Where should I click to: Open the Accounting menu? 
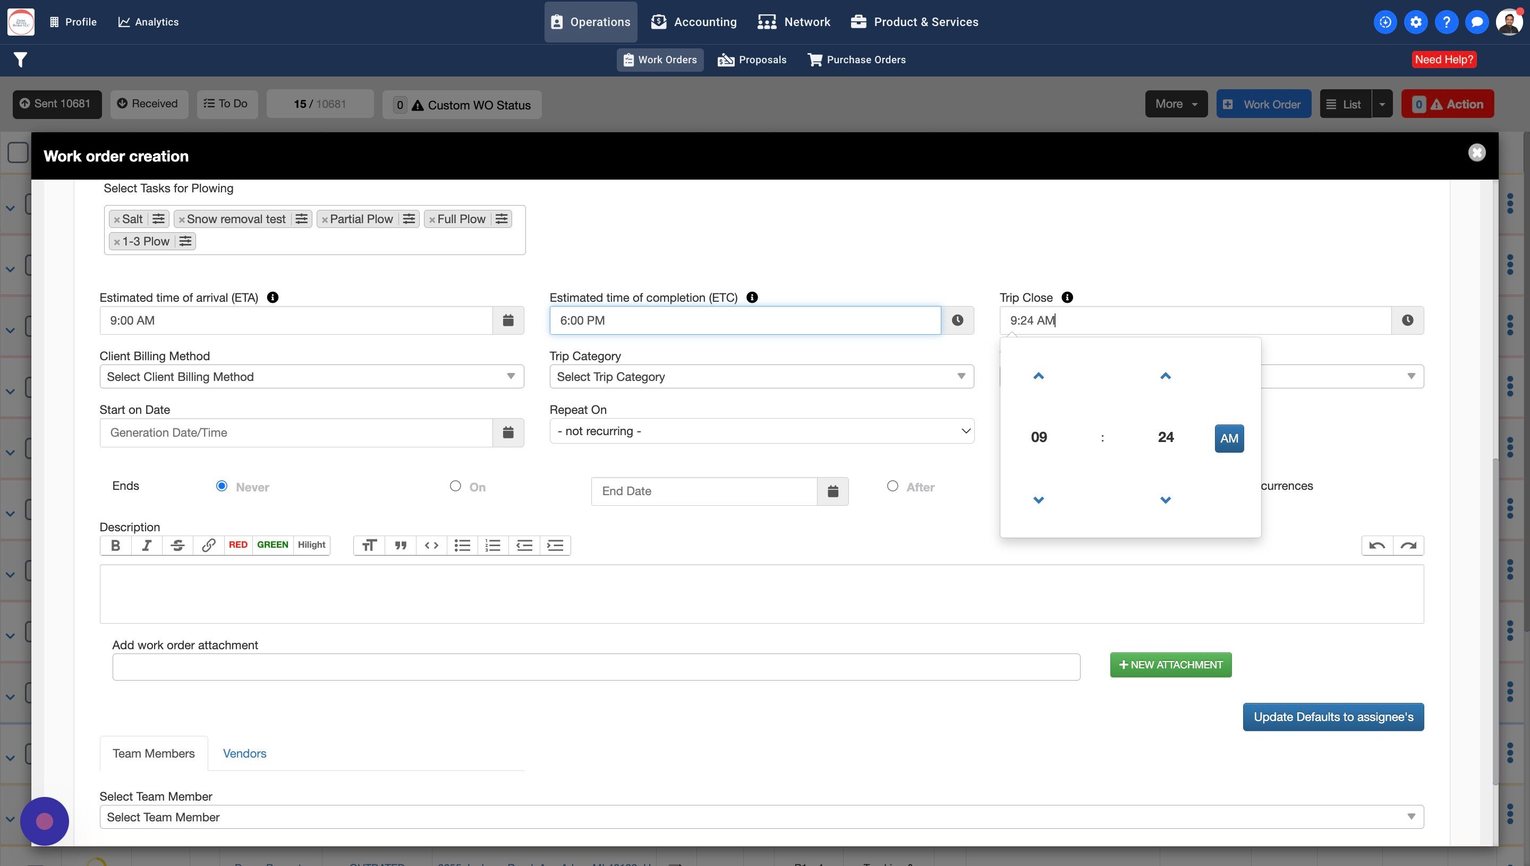click(693, 22)
